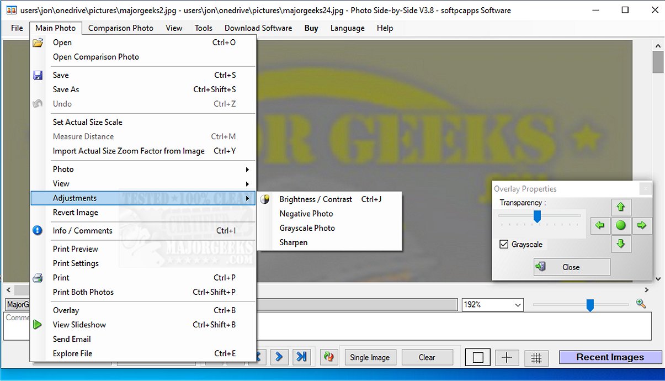The height and width of the screenshot is (381, 665).
Task: Click the Save floppy disk icon
Action: point(38,75)
